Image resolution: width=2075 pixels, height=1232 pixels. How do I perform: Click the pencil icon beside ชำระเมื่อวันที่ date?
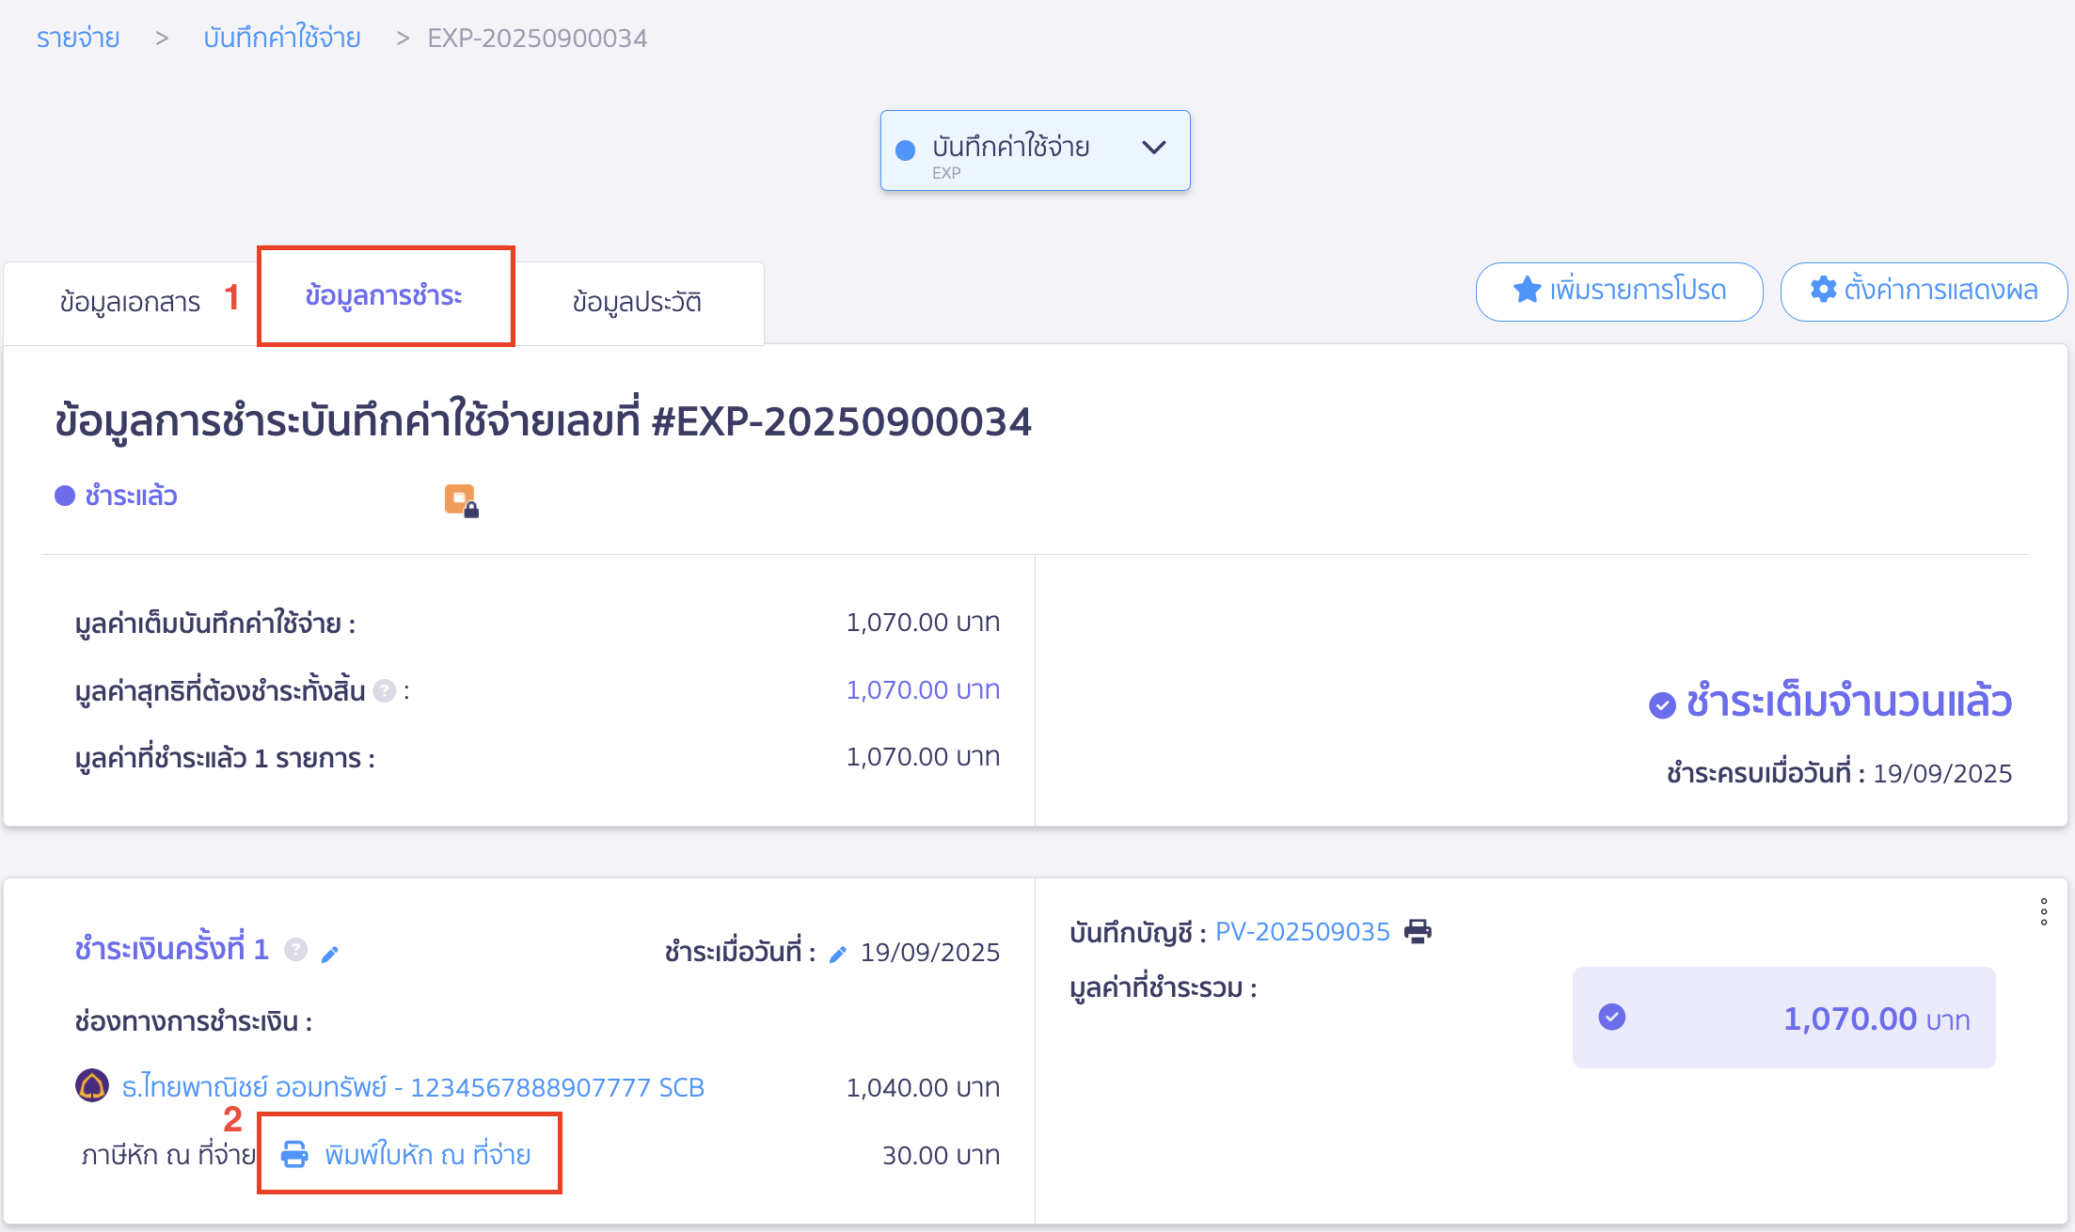838,952
